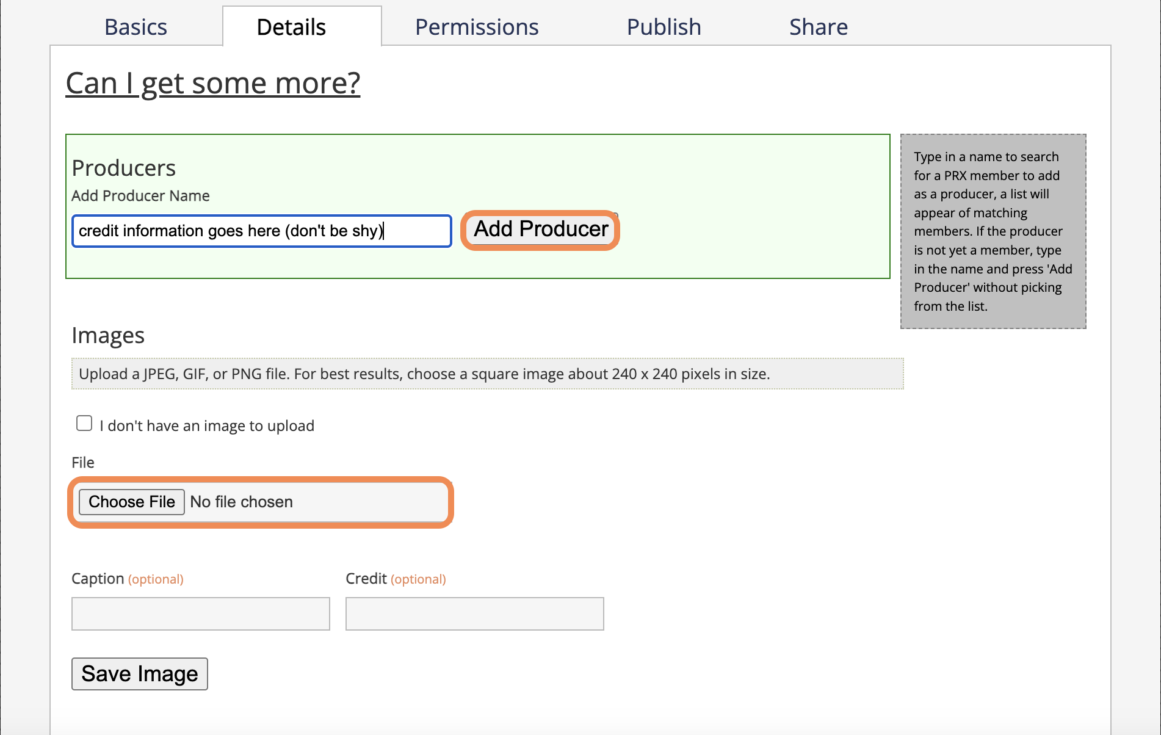Focus the Credit optional input field
Viewport: 1161px width, 735px height.
tap(475, 614)
